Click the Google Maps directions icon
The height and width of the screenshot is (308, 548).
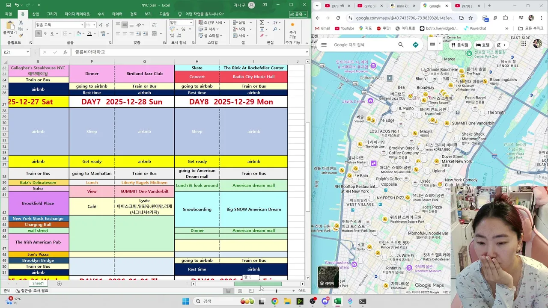415,44
